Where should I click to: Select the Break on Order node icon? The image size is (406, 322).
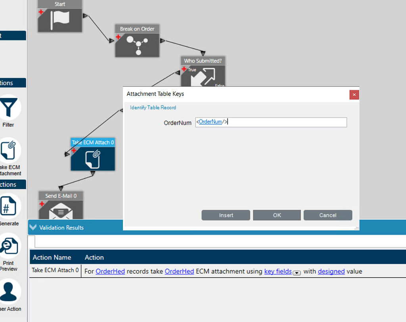pyautogui.click(x=137, y=45)
